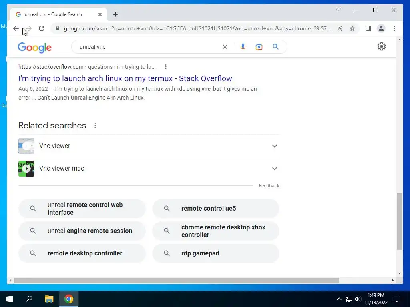This screenshot has height=307, width=410.
Task: Search 'unreal engine remote session' suggestion
Action: pyautogui.click(x=82, y=231)
